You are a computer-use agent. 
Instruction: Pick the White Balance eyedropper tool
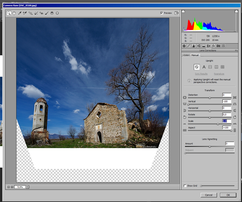click(20, 13)
